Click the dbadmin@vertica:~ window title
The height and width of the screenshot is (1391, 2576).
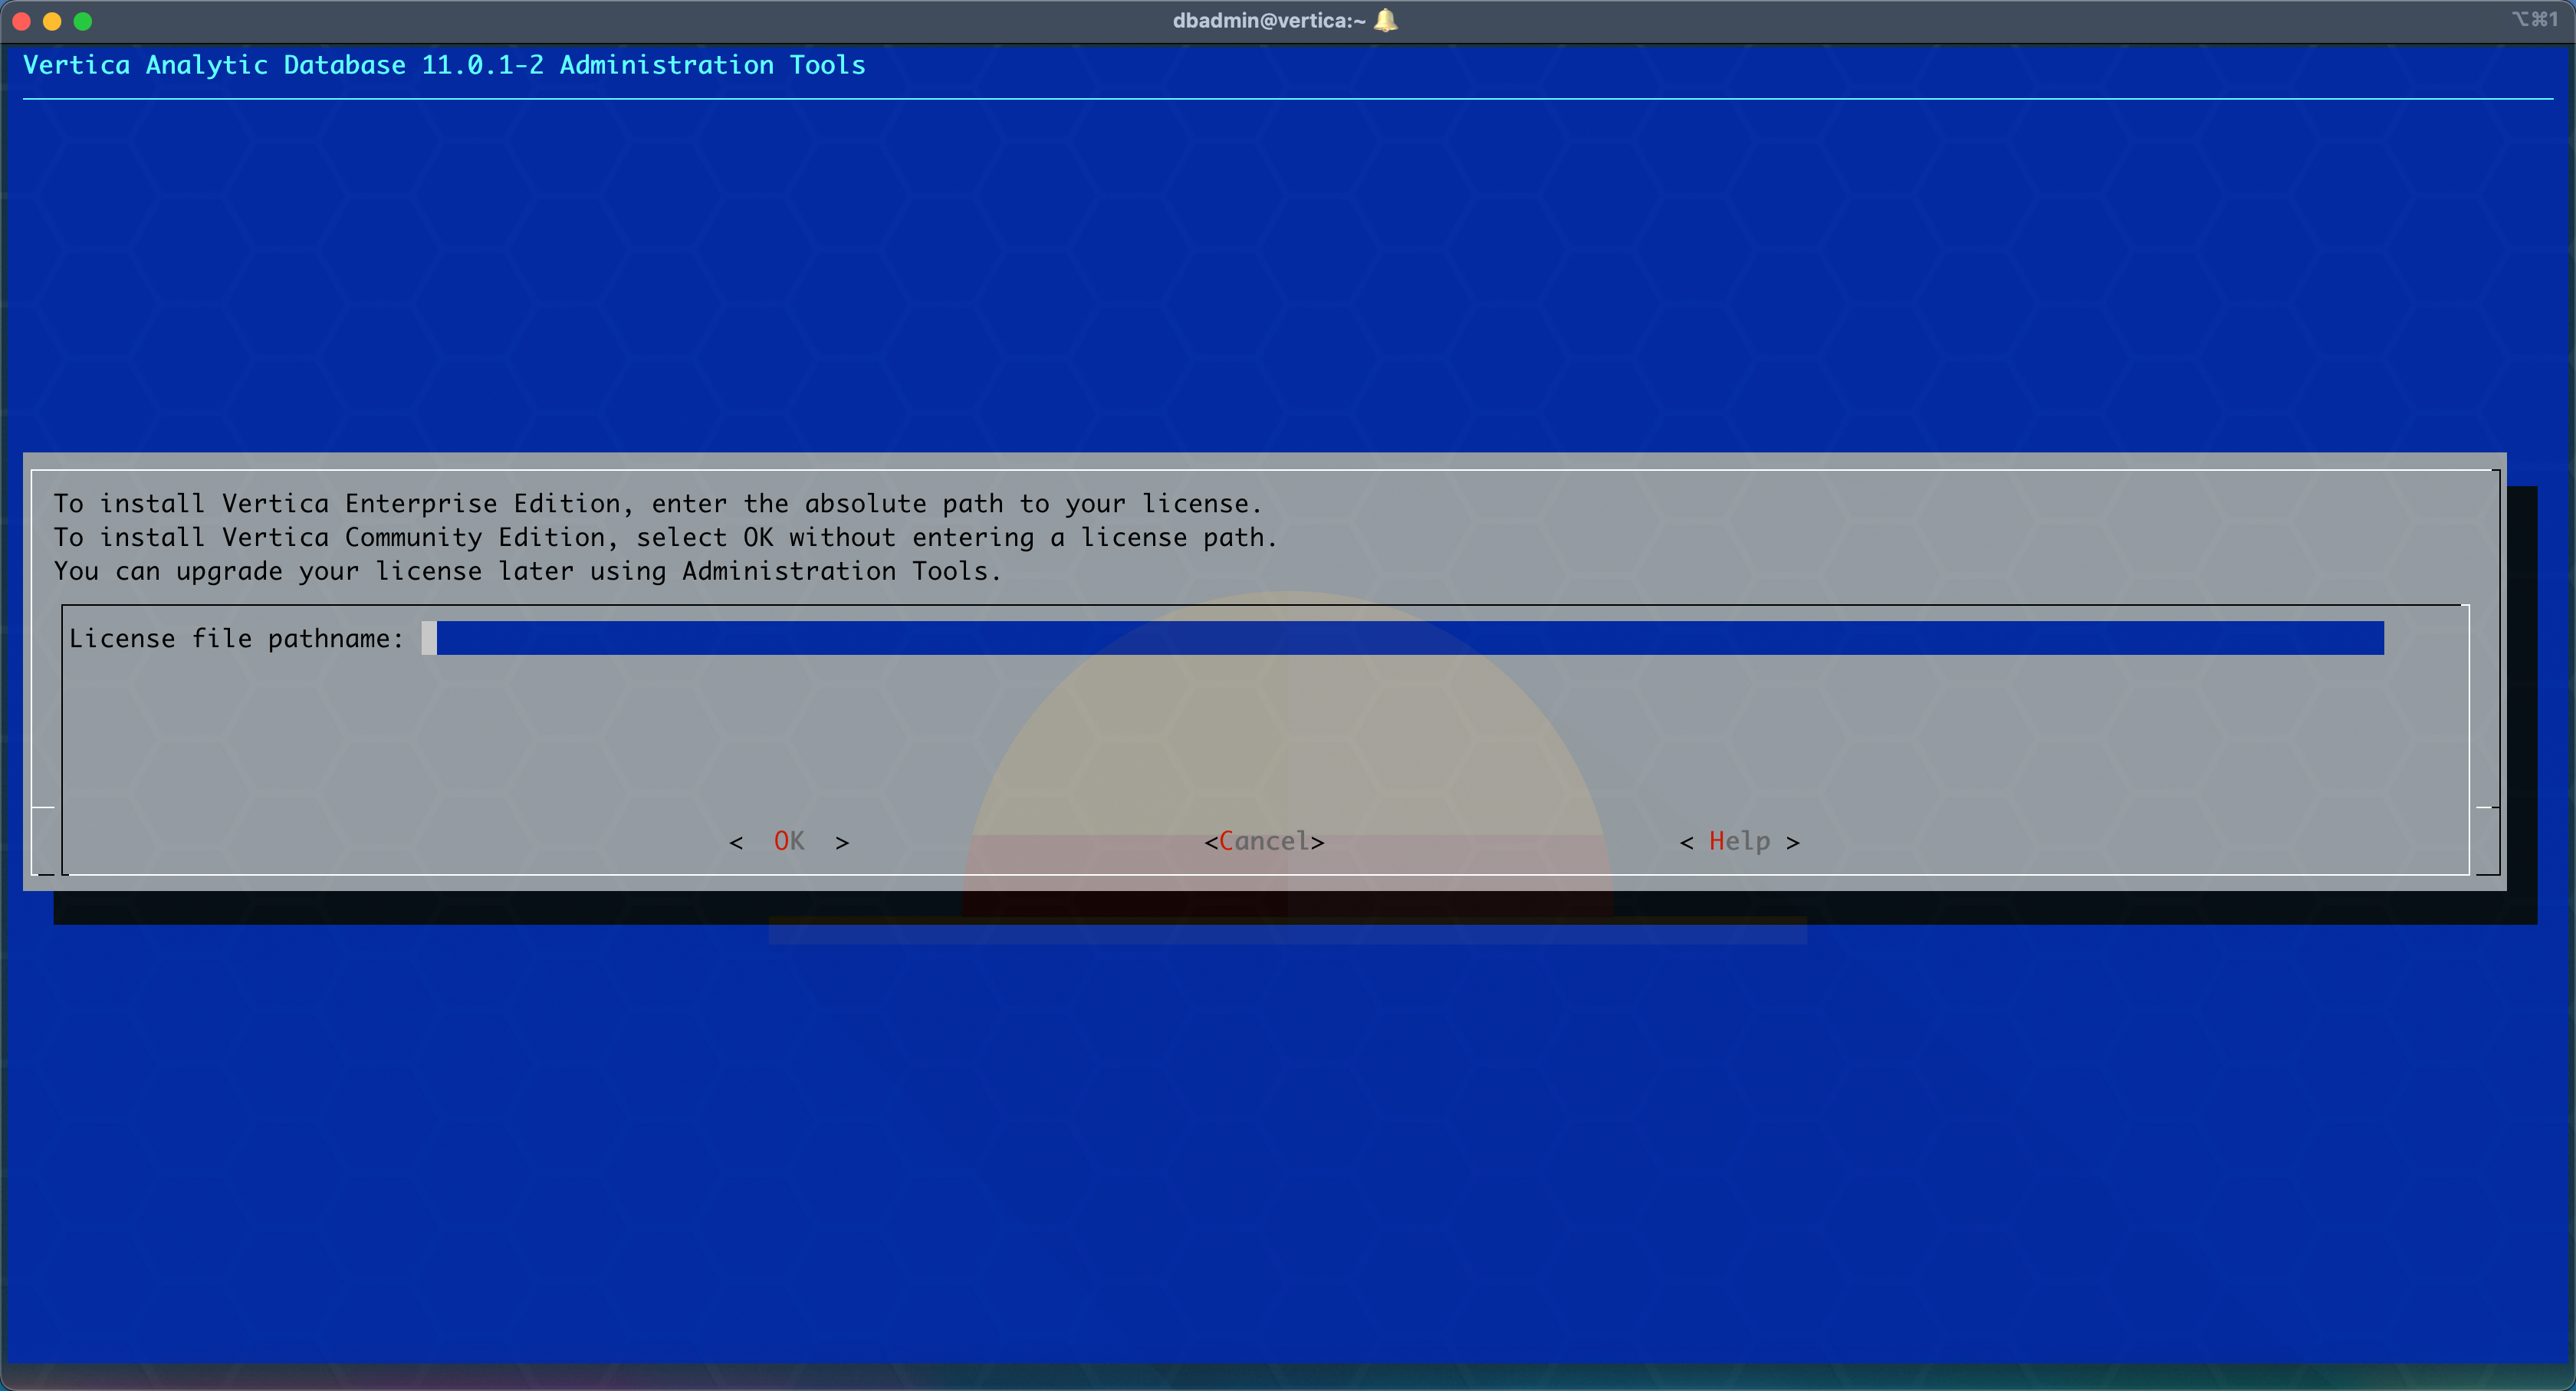point(1268,20)
